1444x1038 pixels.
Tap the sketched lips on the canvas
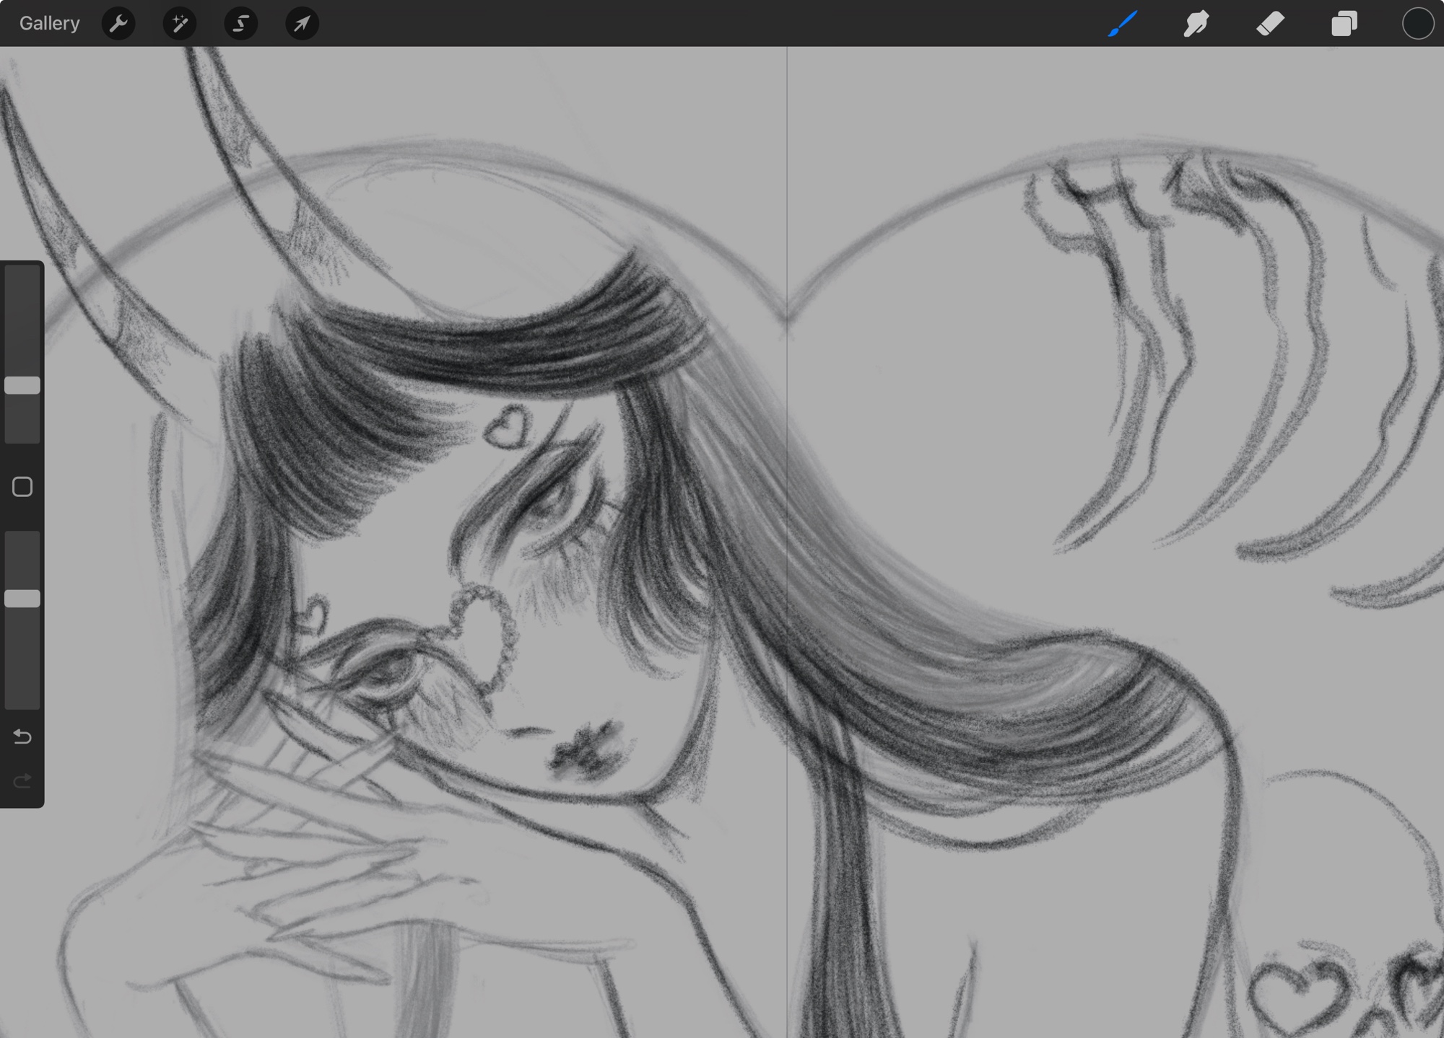pos(587,754)
